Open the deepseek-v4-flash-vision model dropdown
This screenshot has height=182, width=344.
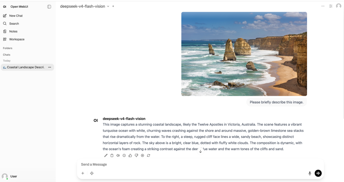84,6
